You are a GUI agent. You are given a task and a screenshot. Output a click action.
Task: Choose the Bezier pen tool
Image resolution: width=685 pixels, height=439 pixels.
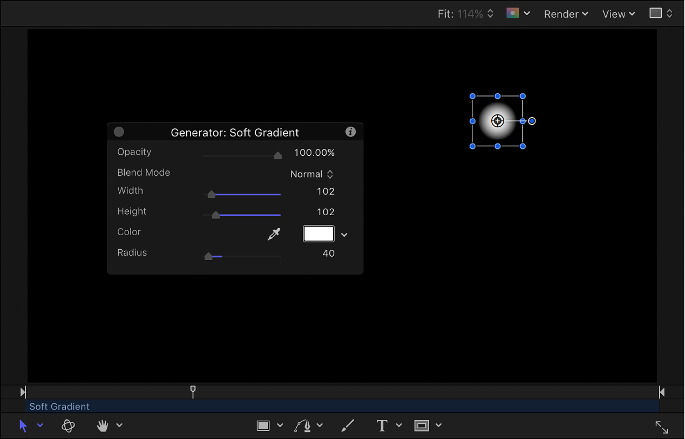coord(303,426)
